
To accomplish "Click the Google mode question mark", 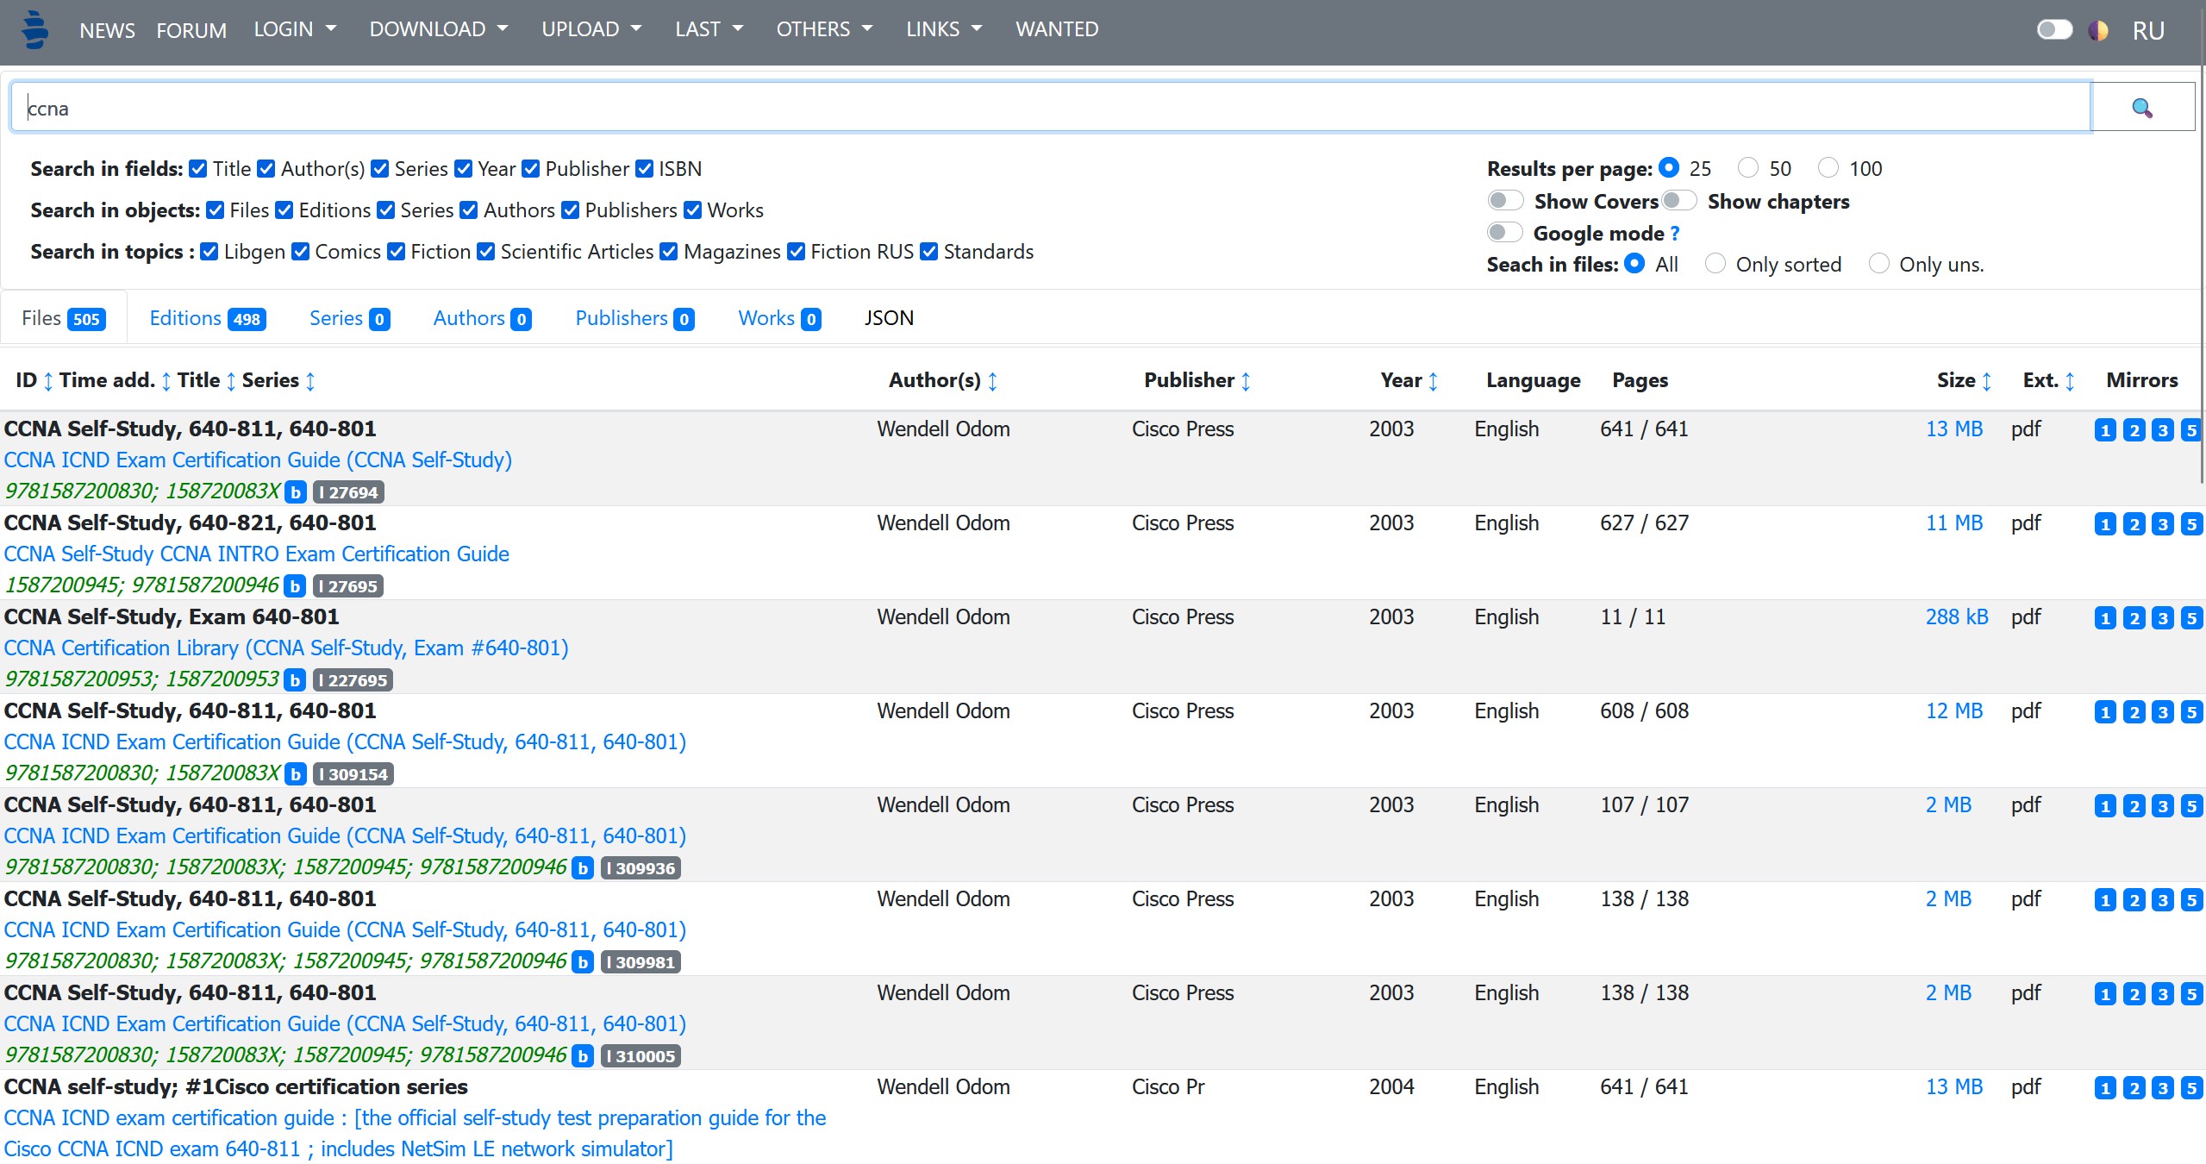I will coord(1674,234).
